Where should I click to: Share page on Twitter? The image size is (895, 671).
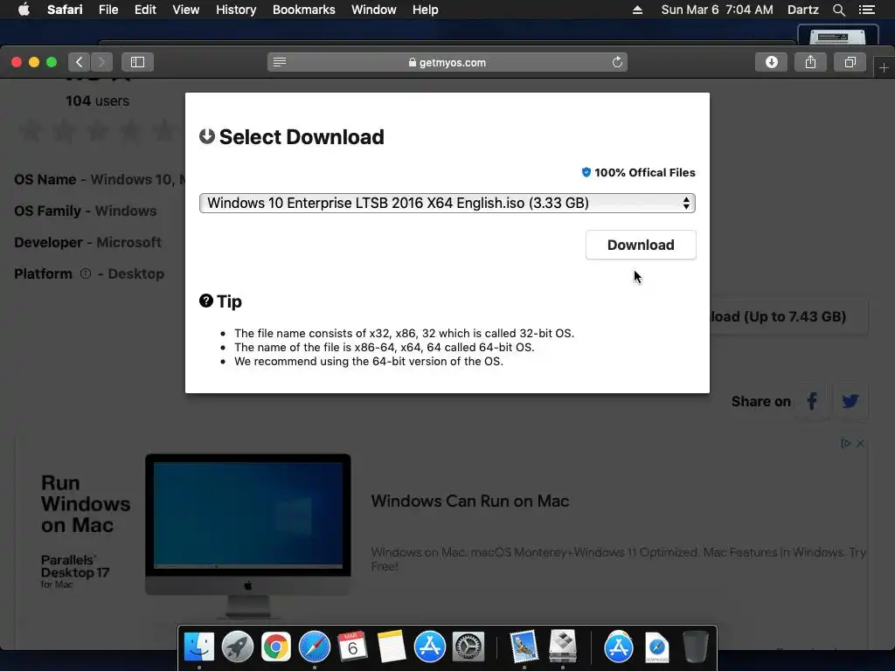tap(850, 401)
